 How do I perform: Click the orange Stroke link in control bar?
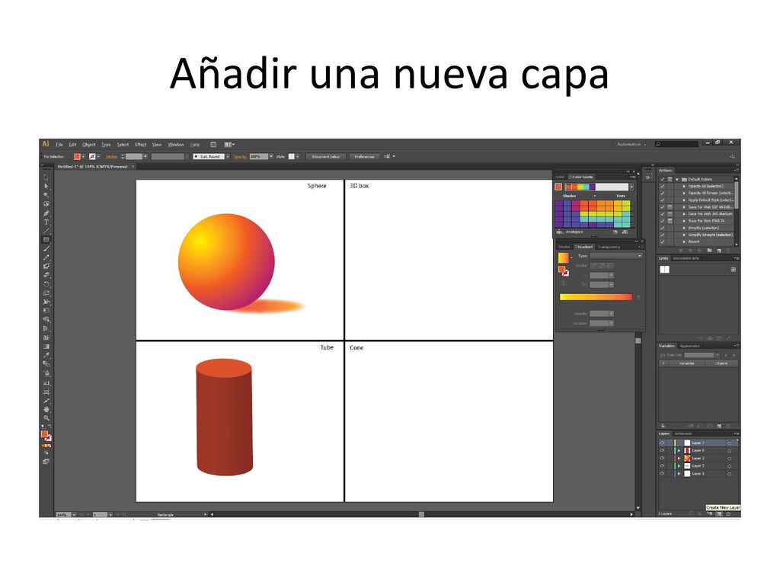click(x=111, y=157)
